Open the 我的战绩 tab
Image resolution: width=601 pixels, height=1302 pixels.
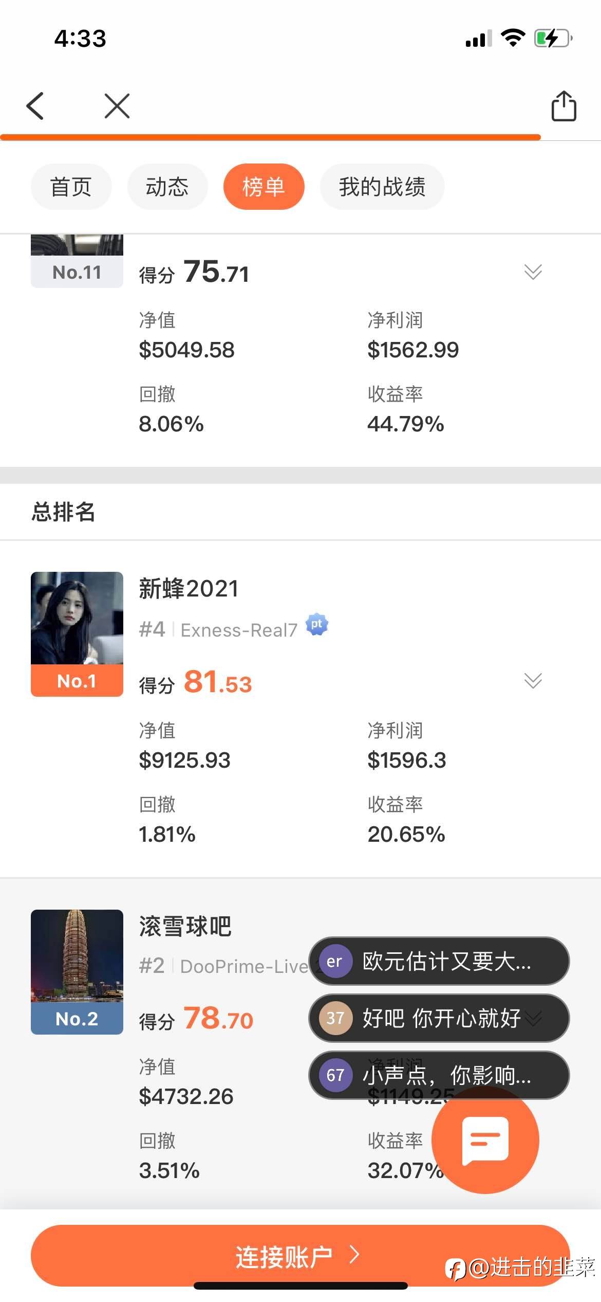382,187
